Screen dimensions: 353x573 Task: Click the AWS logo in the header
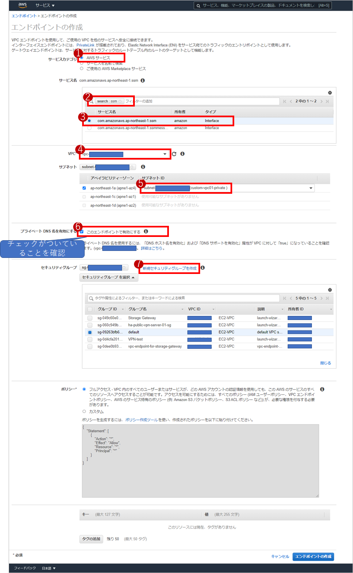click(23, 5)
